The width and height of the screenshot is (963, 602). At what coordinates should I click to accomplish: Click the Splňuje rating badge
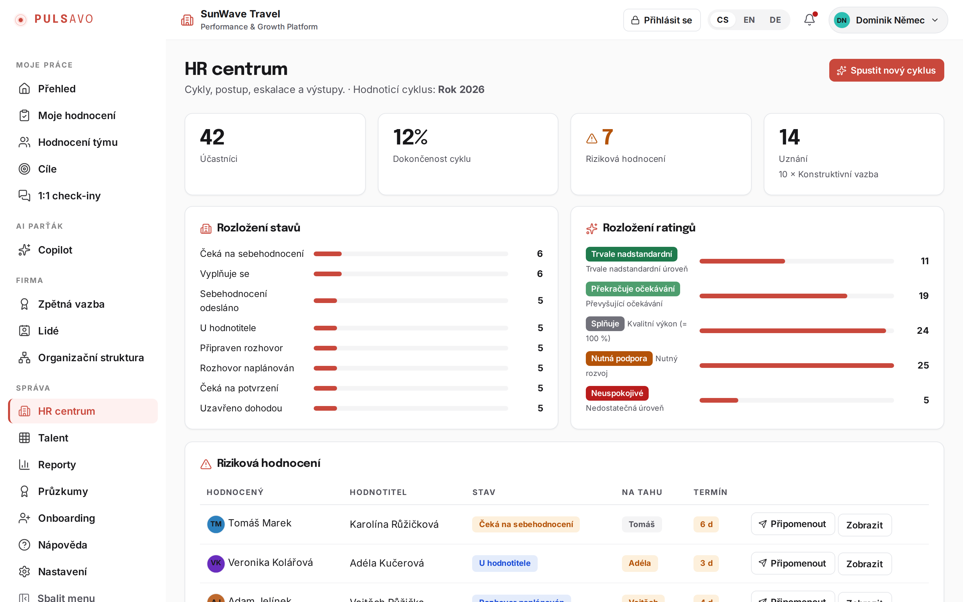(605, 324)
